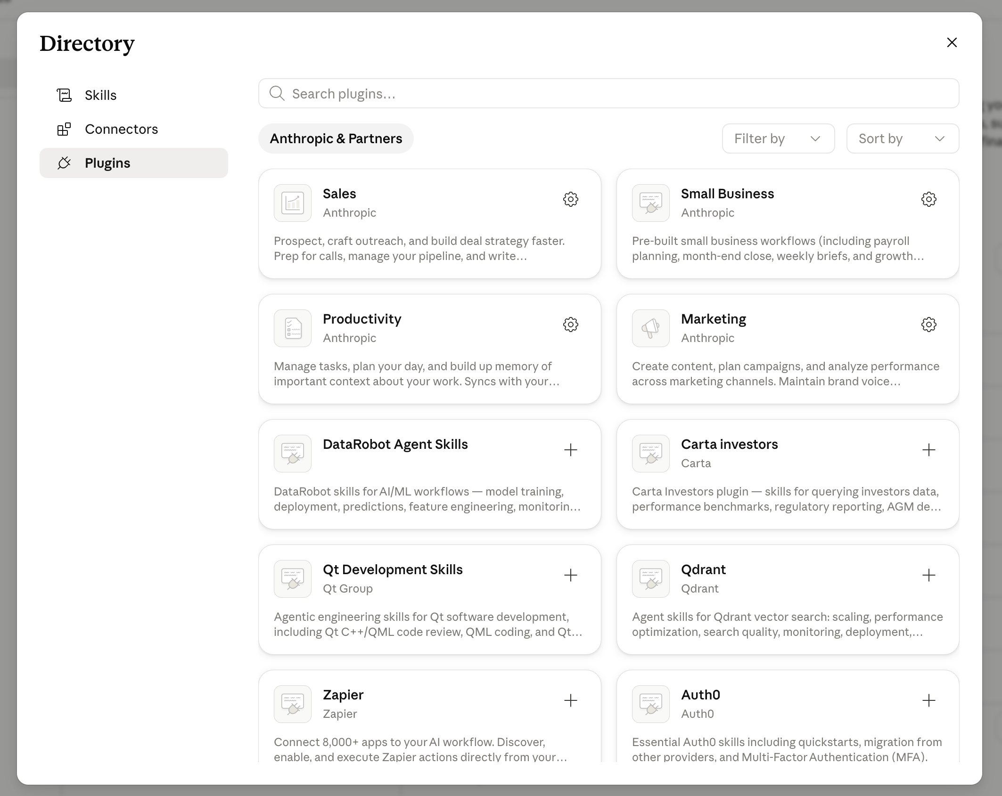
Task: Click the Directory heading
Action: (x=87, y=43)
